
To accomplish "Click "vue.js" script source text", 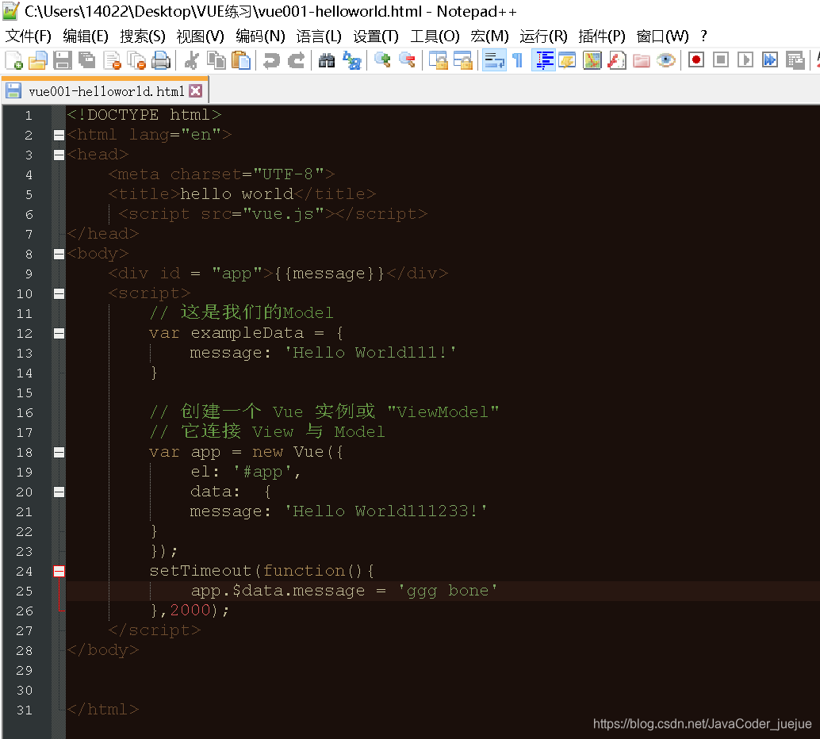I will (x=283, y=214).
